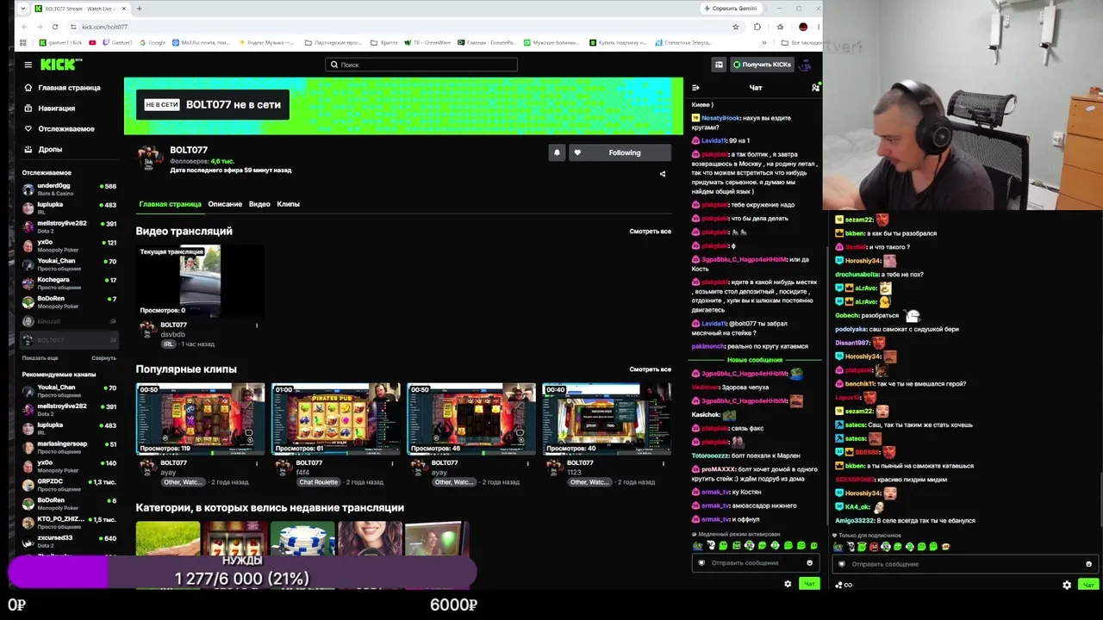Viewport: 1103px width, 620px height.
Task: Open underd0gg channel in followed list
Action: (69, 189)
